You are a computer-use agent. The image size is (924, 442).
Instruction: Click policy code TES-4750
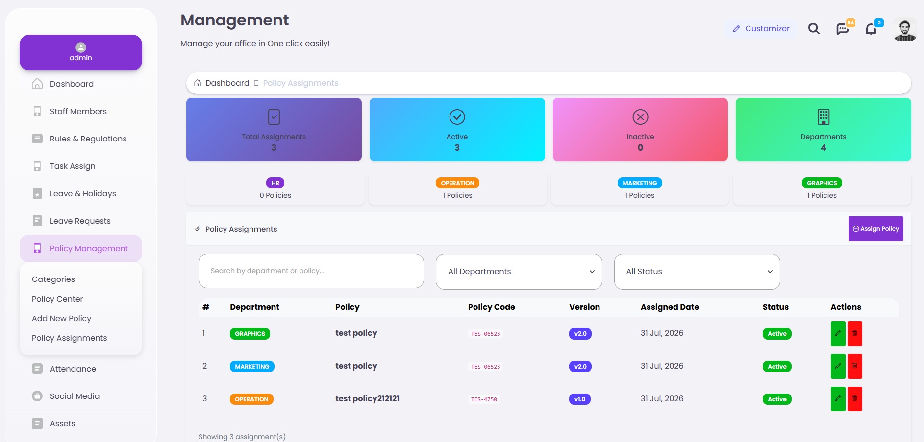[x=484, y=399]
